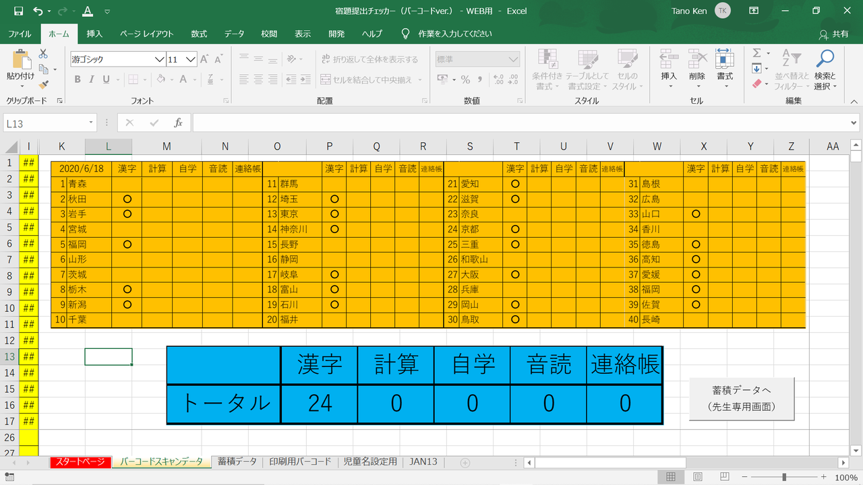Switch to the ページ レイアウト tab
Screen dimensions: 863x485
point(147,34)
